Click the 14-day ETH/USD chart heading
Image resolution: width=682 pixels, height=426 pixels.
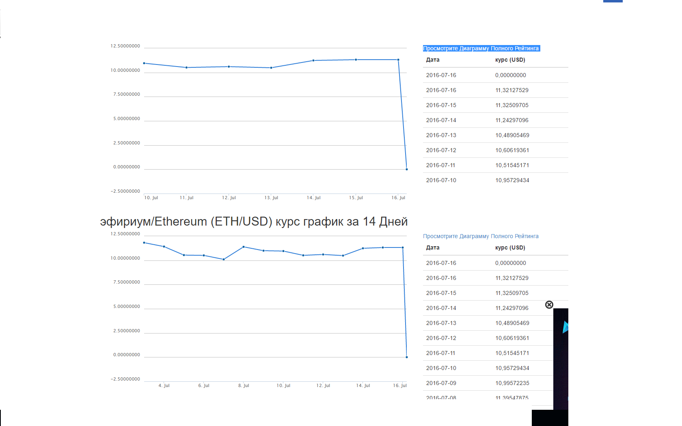254,222
